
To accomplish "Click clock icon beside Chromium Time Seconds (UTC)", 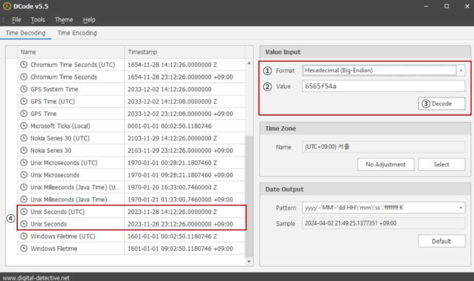I will (x=24, y=65).
